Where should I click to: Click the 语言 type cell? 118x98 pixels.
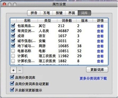(42, 36)
